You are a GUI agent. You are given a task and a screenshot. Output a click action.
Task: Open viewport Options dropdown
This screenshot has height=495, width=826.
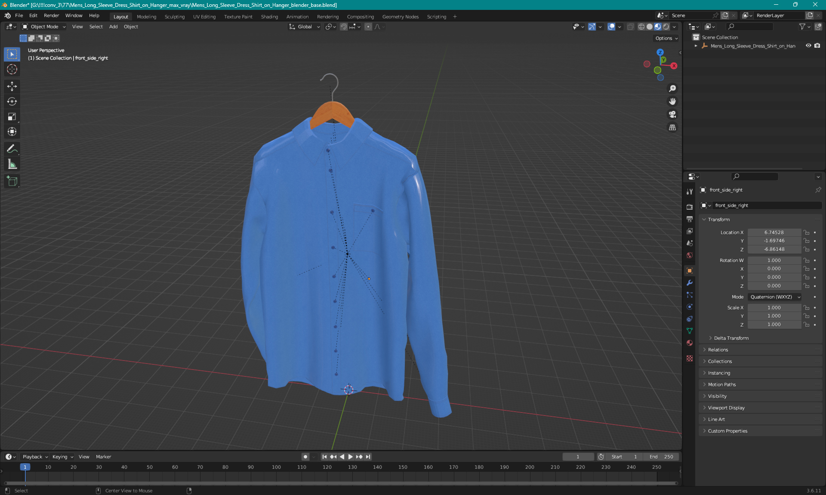tap(666, 38)
